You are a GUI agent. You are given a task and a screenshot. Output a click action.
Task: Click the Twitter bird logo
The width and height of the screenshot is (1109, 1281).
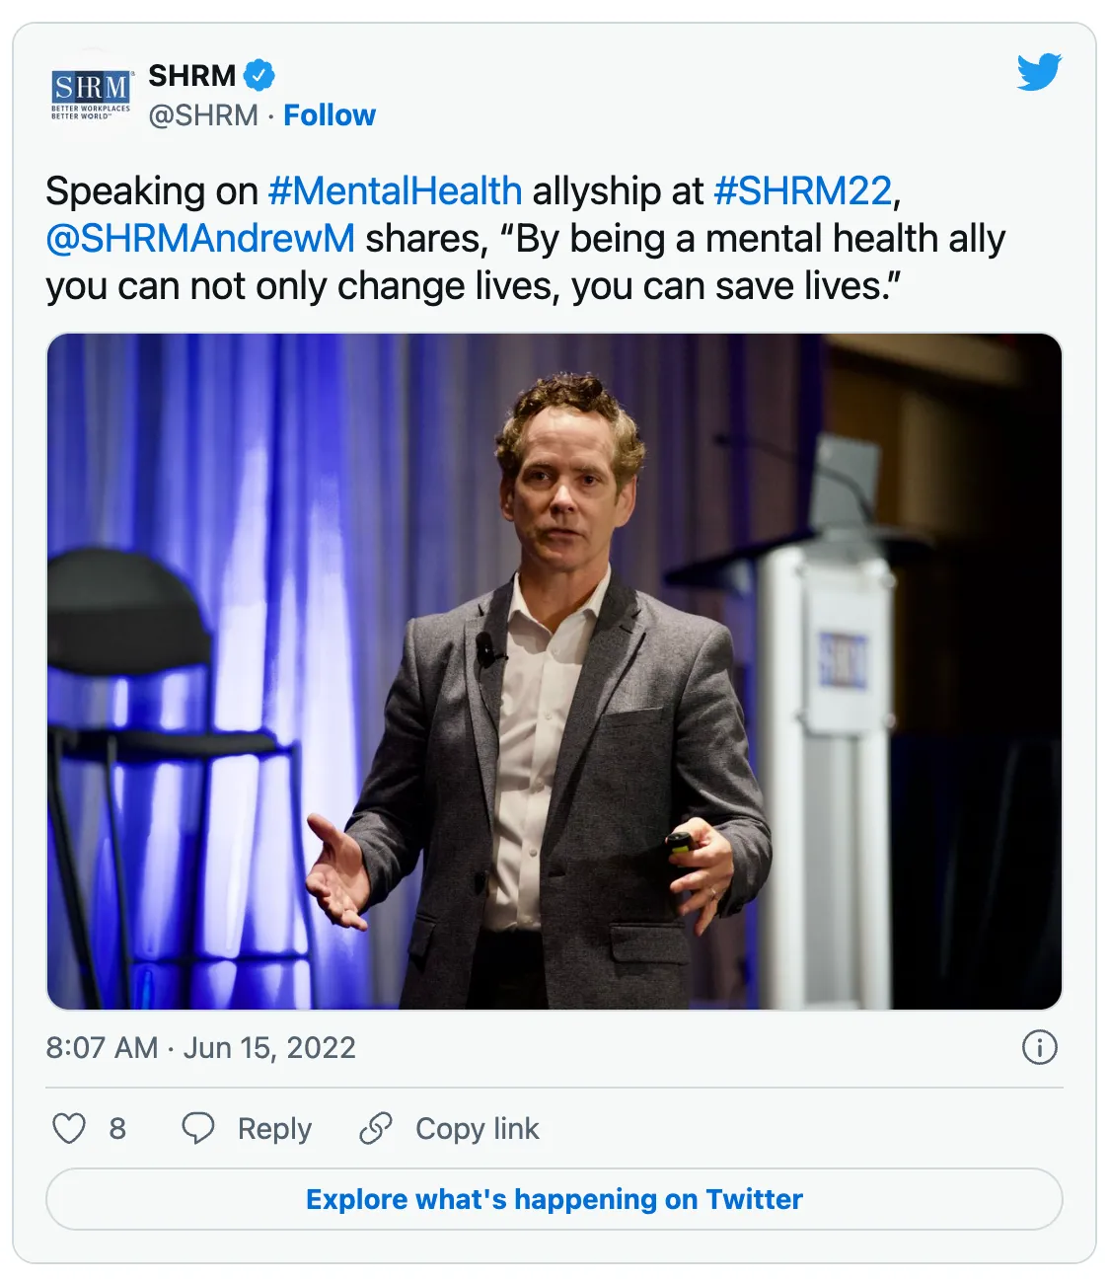coord(1038,71)
